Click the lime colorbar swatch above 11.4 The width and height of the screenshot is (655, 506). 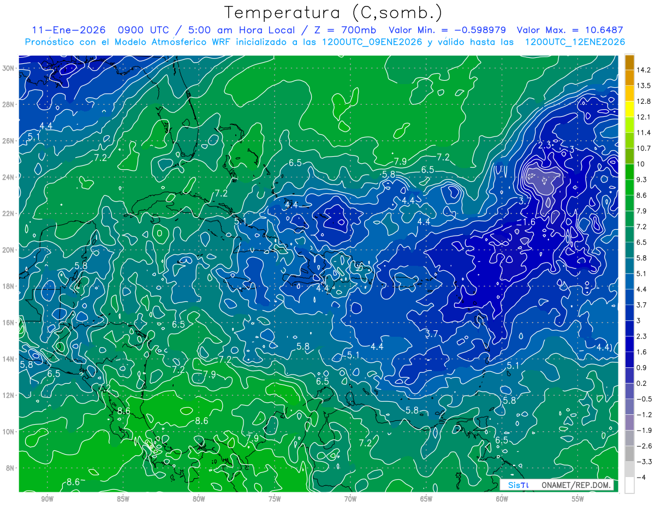(x=629, y=125)
